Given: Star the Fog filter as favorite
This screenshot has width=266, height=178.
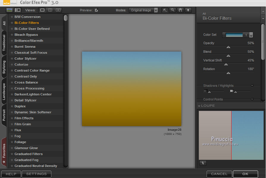Looking at the screenshot, I should point(12,136).
